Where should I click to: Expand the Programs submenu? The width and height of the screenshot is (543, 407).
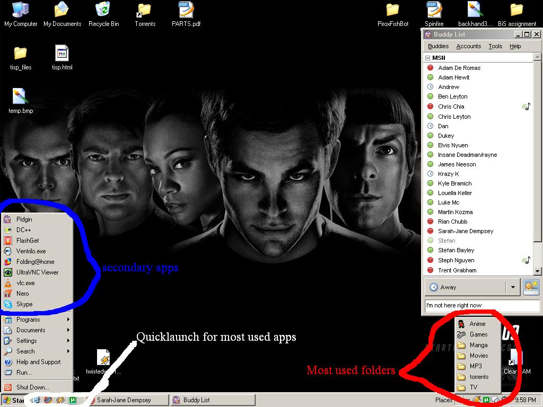click(x=37, y=320)
